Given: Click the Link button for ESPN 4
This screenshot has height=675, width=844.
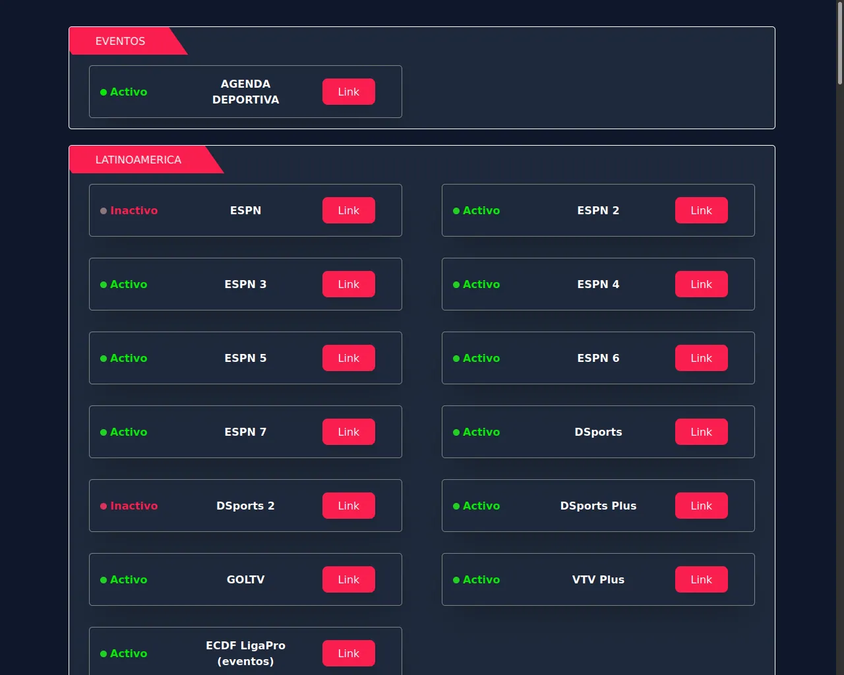Looking at the screenshot, I should coord(702,284).
